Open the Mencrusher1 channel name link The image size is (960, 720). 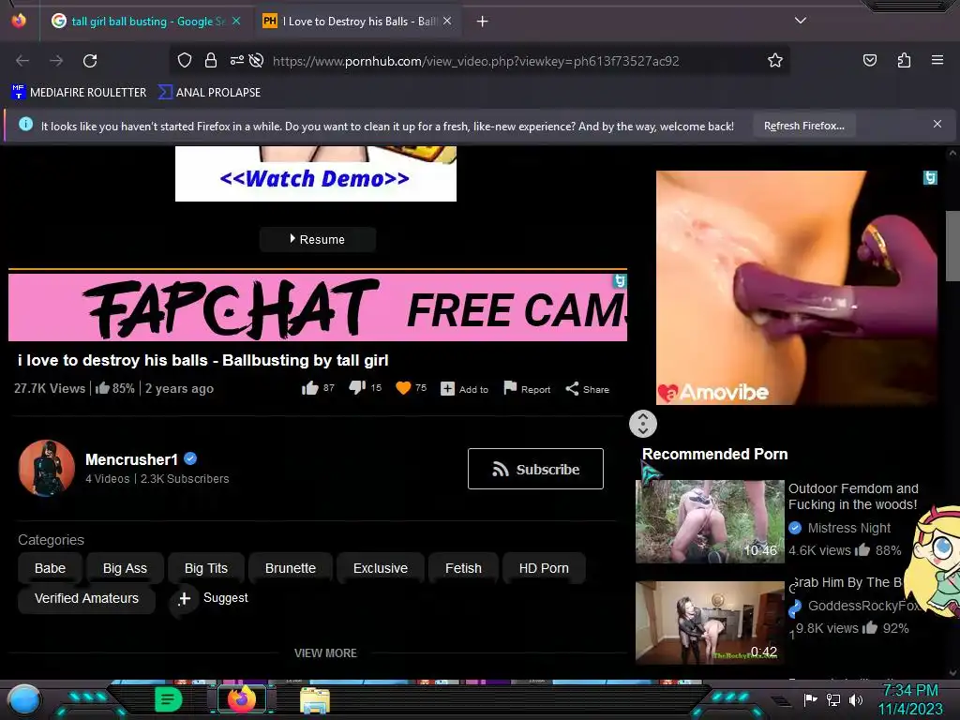click(131, 459)
